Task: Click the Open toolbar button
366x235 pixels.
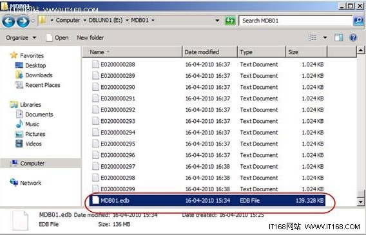Action: coord(57,38)
